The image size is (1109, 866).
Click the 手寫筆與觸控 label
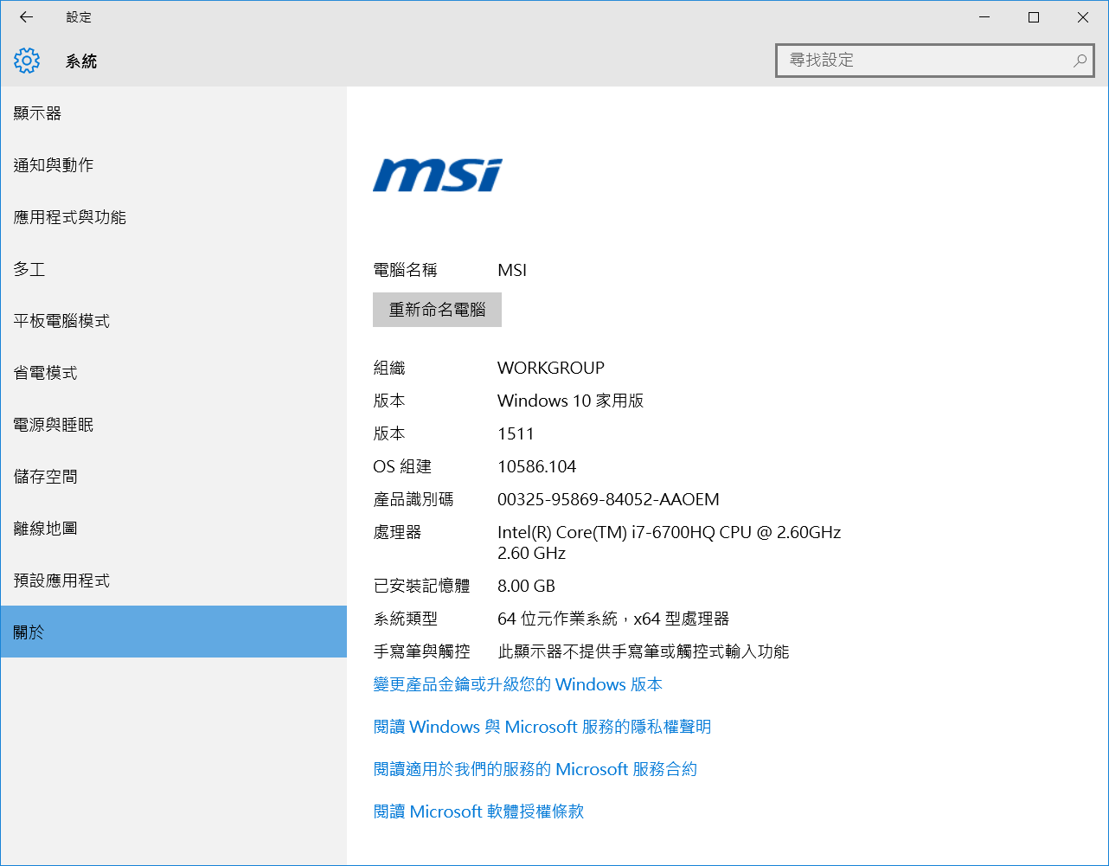click(421, 651)
